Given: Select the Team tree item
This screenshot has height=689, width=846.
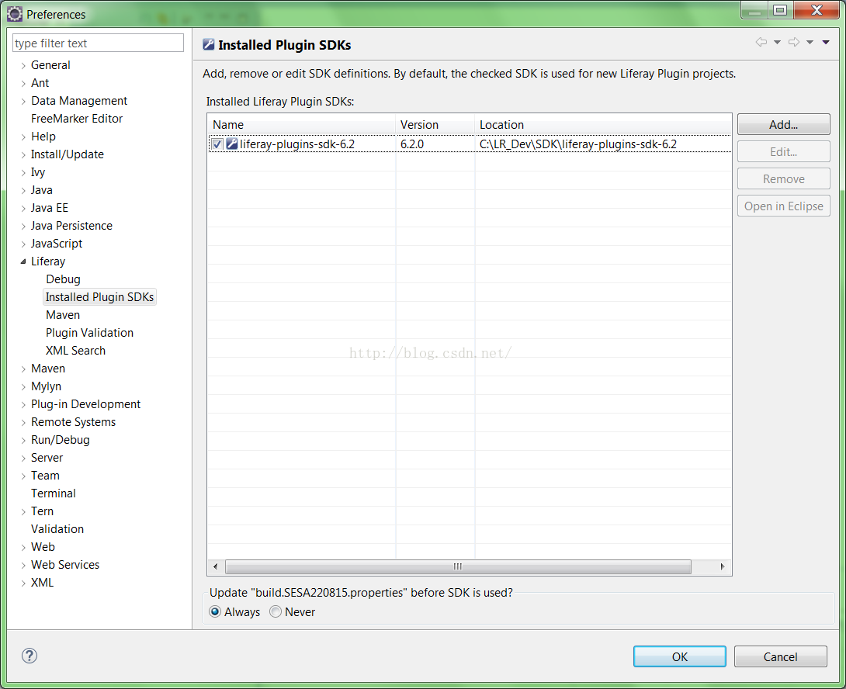Looking at the screenshot, I should pyautogui.click(x=45, y=476).
